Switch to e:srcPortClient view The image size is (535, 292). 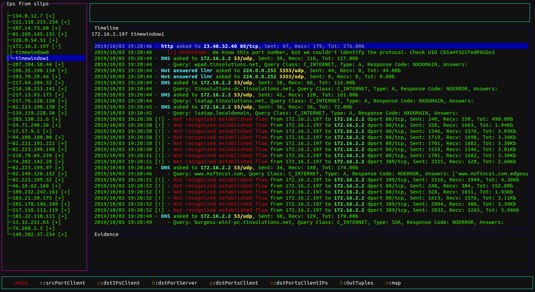(x=62, y=283)
